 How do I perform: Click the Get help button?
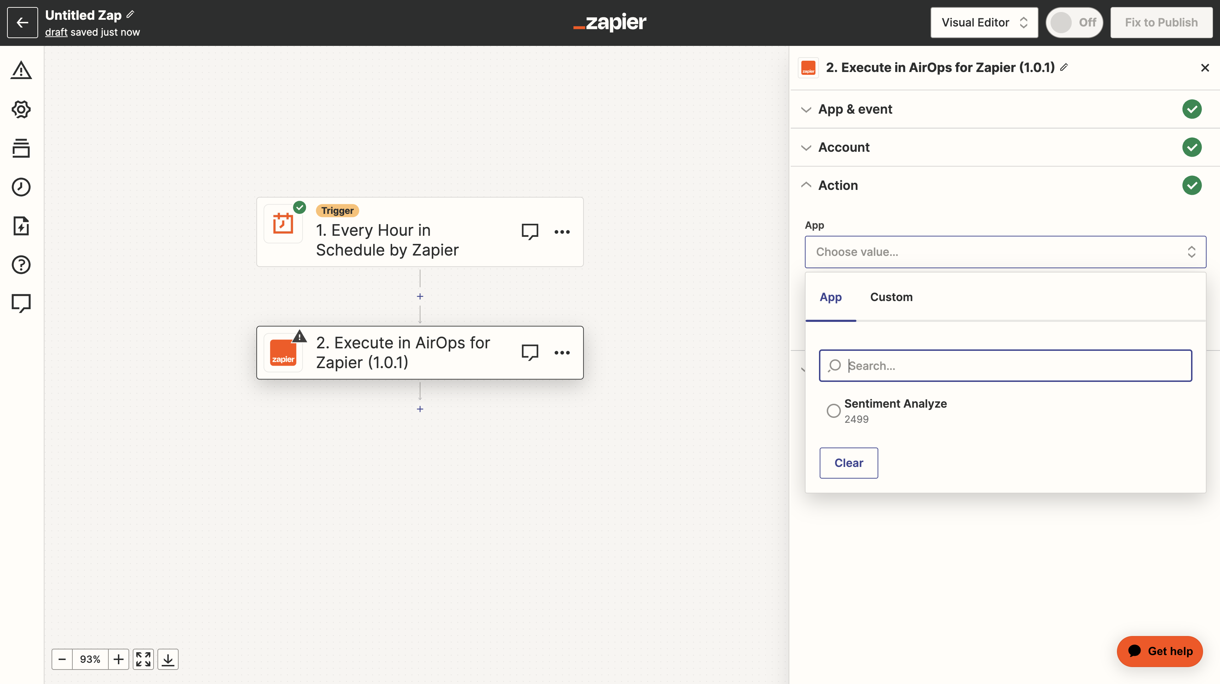point(1159,651)
